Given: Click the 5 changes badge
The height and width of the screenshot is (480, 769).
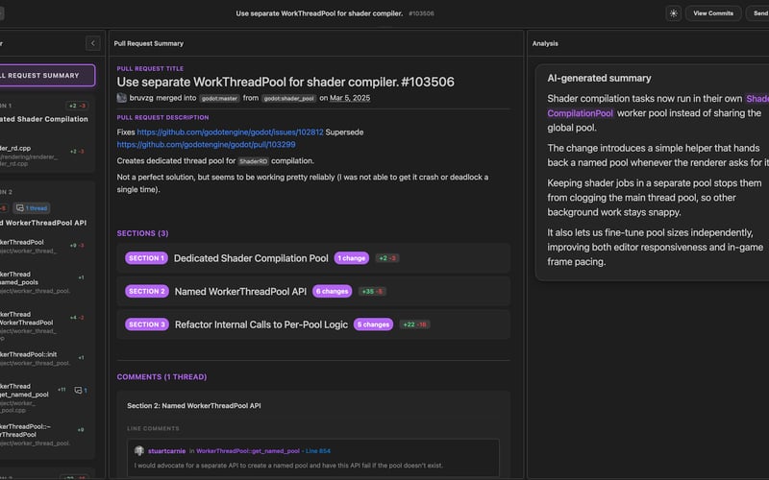Looking at the screenshot, I should pos(373,324).
